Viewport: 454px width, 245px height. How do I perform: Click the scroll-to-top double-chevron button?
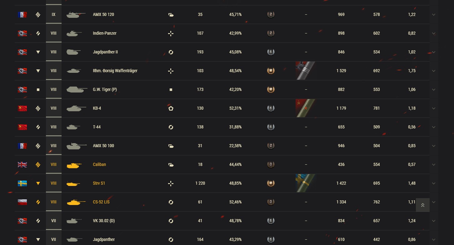pos(422,205)
